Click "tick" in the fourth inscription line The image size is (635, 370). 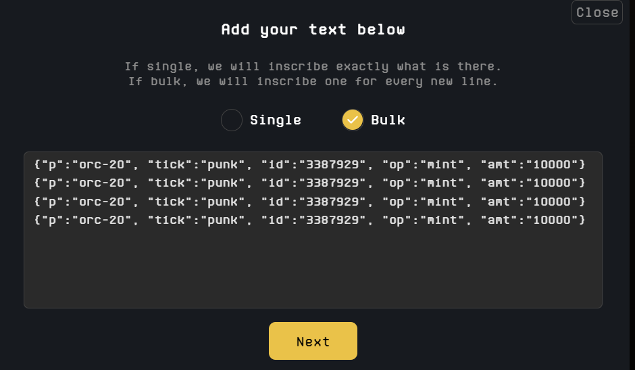tap(168, 221)
